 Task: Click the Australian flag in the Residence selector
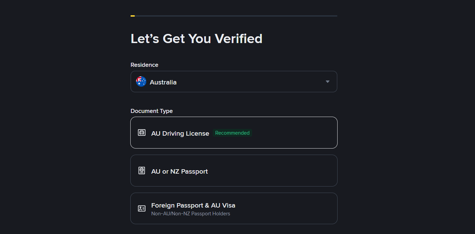coord(141,81)
